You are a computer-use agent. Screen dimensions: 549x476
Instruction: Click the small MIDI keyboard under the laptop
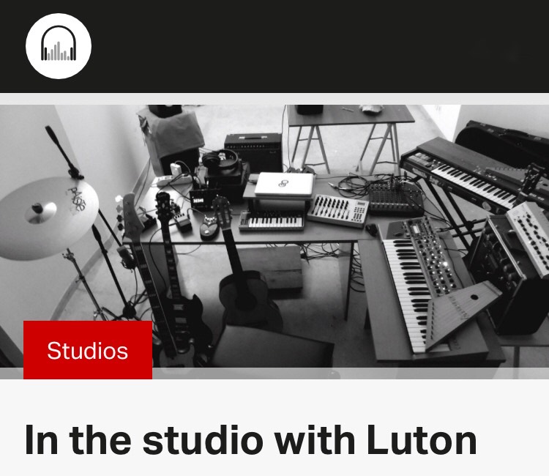point(272,221)
